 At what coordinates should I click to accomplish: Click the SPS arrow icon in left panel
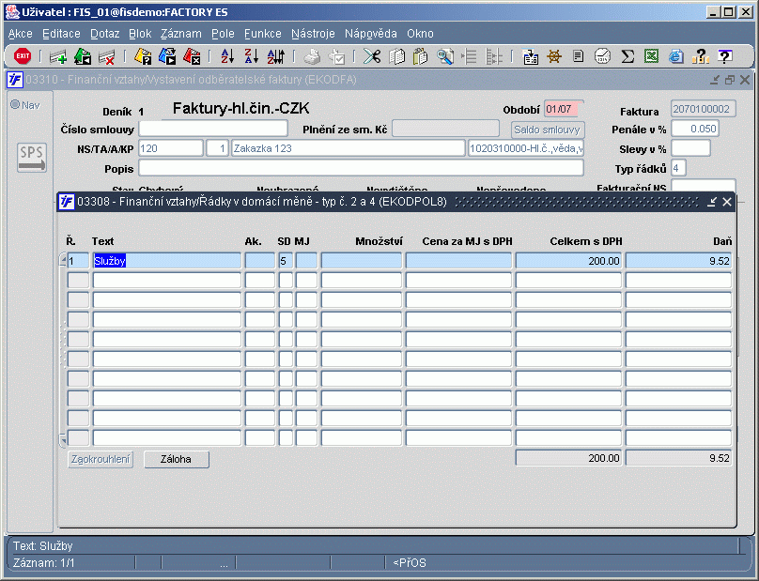[x=32, y=158]
